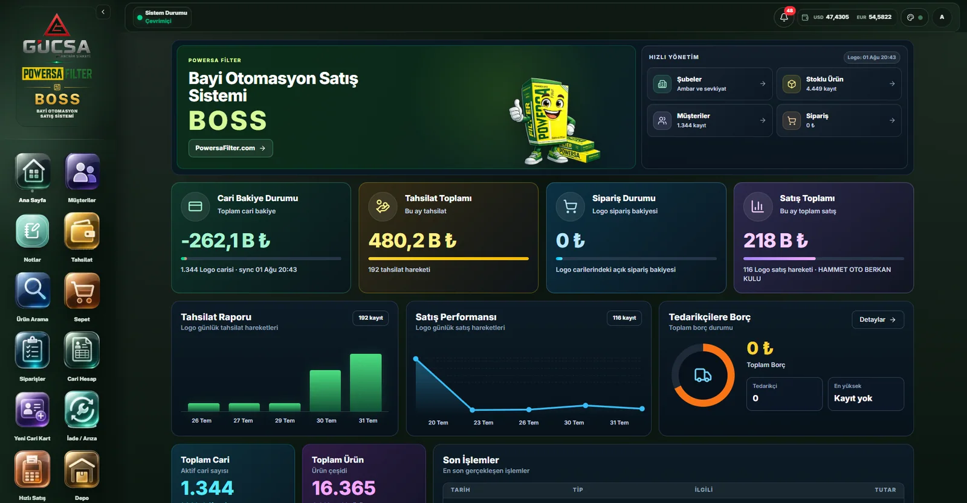967x503 pixels.
Task: Click the Cari Bakiye progress bar
Action: point(261,258)
